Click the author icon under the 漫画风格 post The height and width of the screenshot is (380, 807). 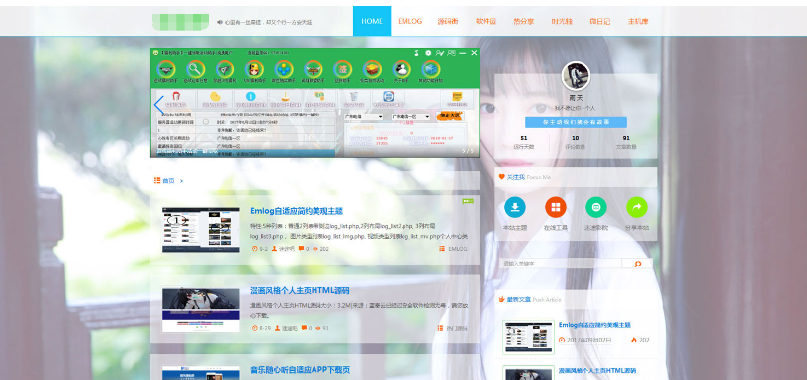click(278, 328)
